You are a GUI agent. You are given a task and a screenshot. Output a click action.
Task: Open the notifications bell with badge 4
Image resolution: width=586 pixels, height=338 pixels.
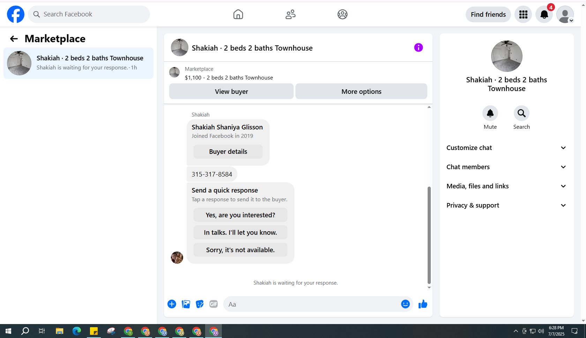coord(544,14)
